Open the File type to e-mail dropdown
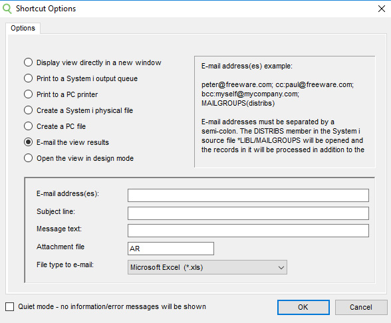Screen dimensions: 391x323 point(207,267)
